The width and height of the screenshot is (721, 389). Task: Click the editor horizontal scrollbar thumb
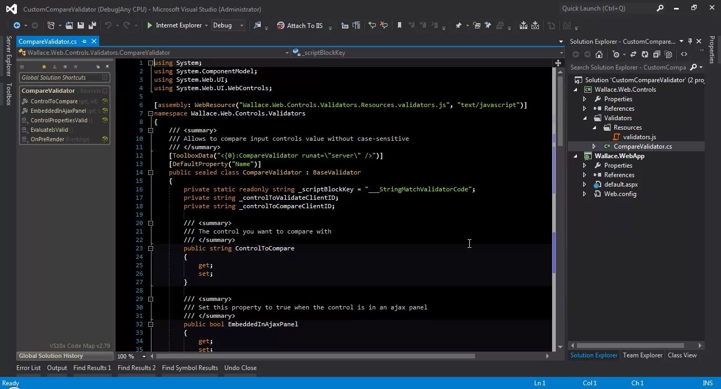pos(315,356)
